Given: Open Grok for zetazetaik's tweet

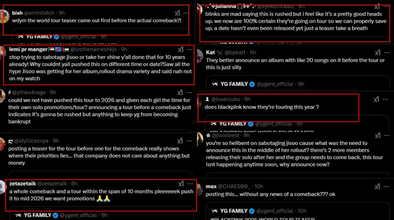Looking at the screenshot, I should pos(181,183).
